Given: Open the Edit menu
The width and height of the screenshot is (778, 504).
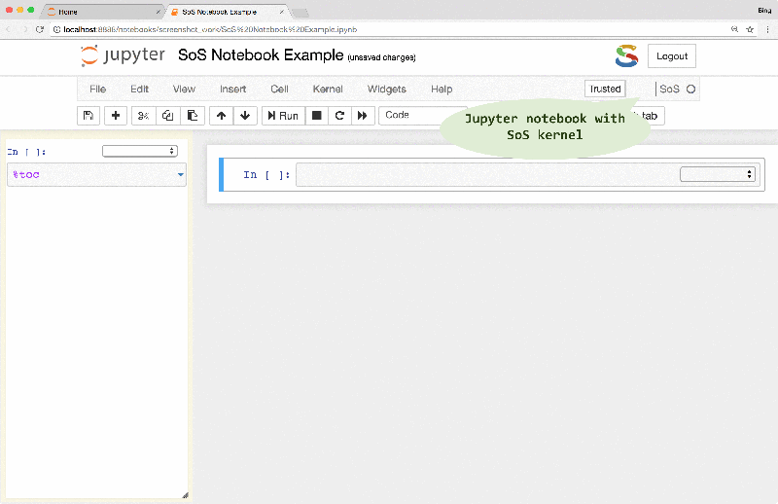Looking at the screenshot, I should tap(139, 89).
